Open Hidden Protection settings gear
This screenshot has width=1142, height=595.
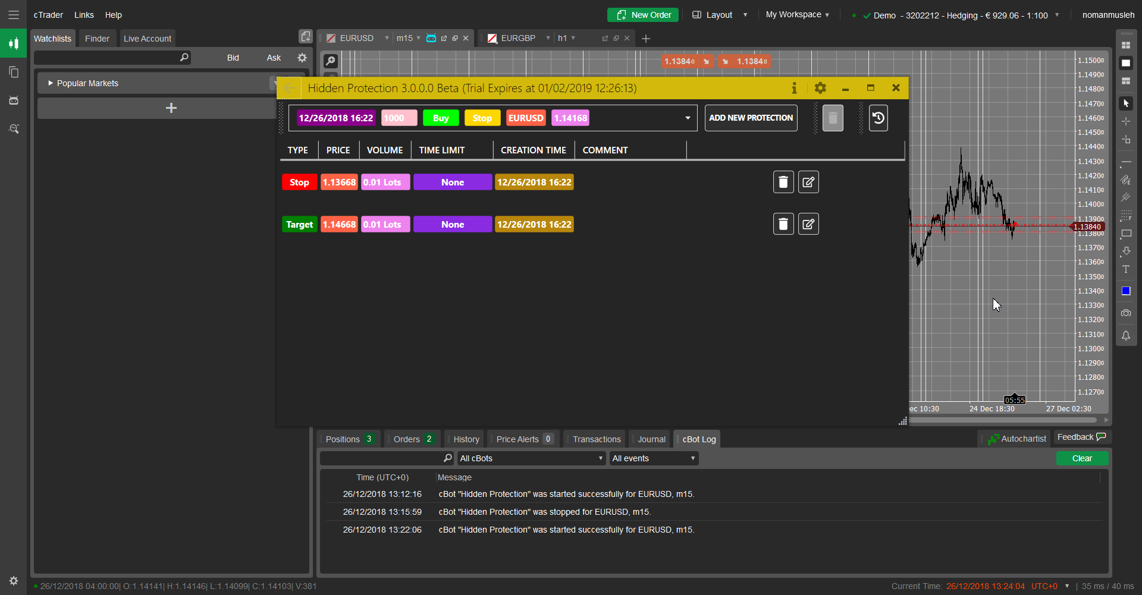coord(820,88)
